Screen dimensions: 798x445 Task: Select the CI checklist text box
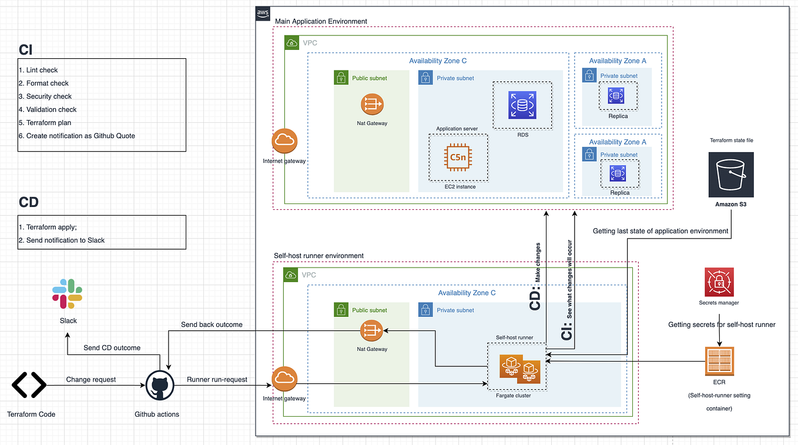[x=102, y=105]
